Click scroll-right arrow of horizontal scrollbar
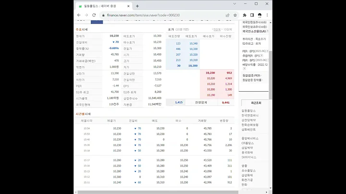 pos(266,192)
